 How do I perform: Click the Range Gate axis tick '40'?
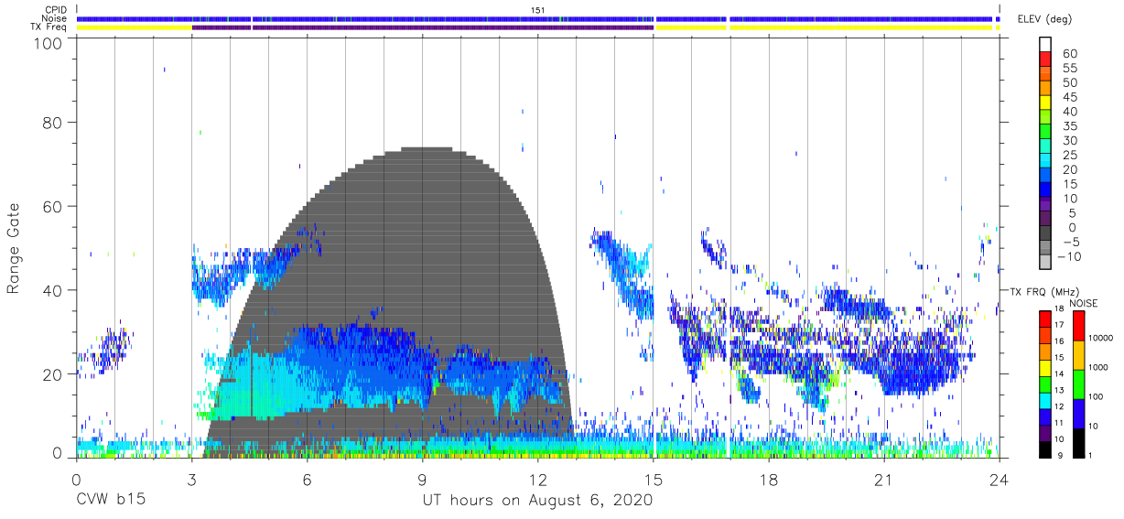(52, 290)
